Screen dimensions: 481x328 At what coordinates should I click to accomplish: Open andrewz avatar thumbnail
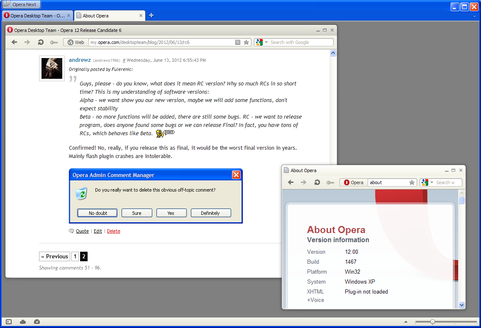[52, 68]
